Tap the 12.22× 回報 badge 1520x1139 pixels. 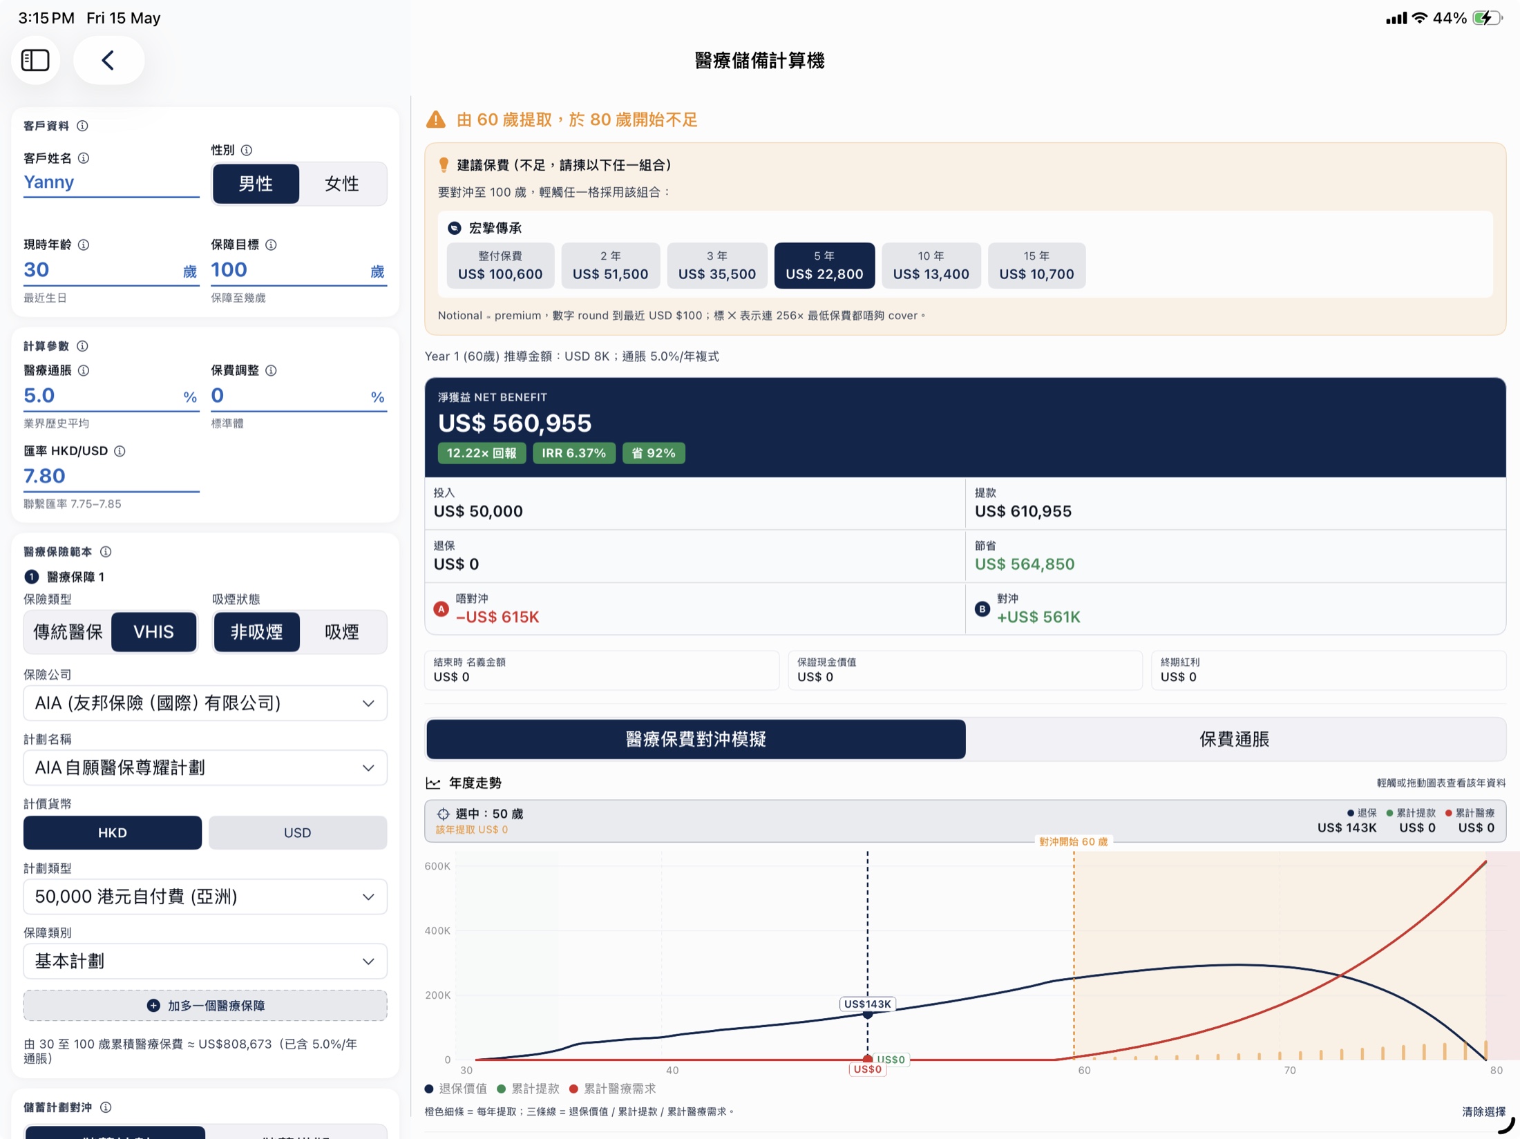click(482, 453)
